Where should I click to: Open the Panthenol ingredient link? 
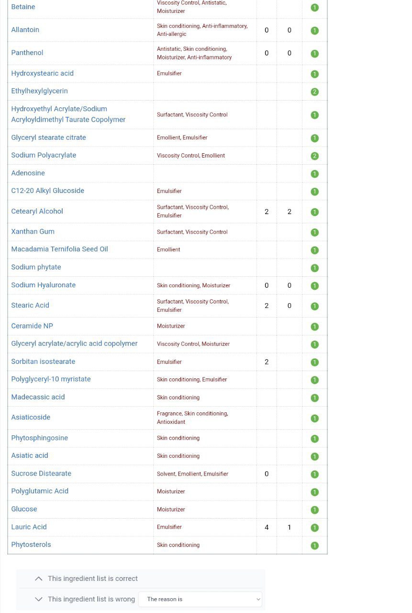click(27, 53)
